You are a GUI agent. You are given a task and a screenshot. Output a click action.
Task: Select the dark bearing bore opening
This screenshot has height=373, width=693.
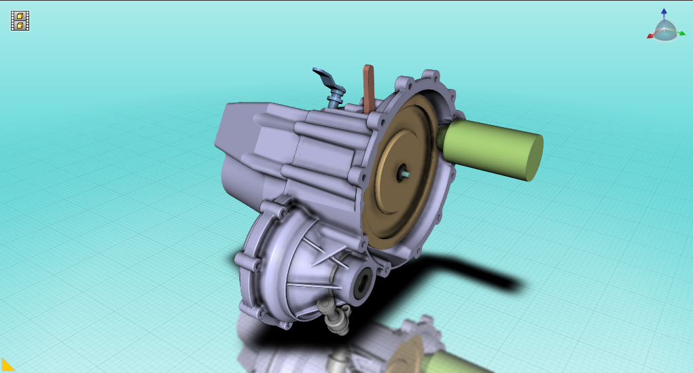point(362,283)
